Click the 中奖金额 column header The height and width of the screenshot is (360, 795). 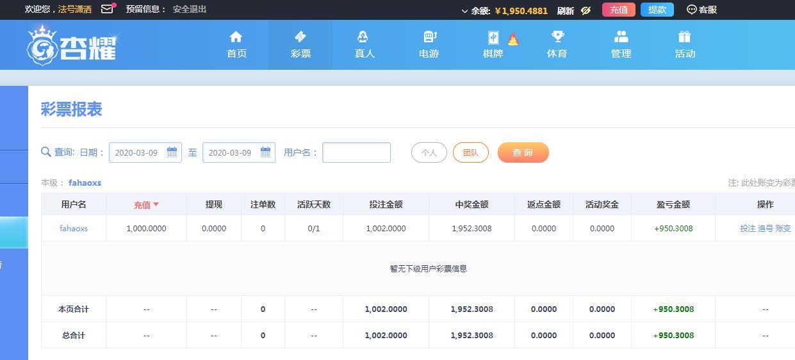(471, 204)
